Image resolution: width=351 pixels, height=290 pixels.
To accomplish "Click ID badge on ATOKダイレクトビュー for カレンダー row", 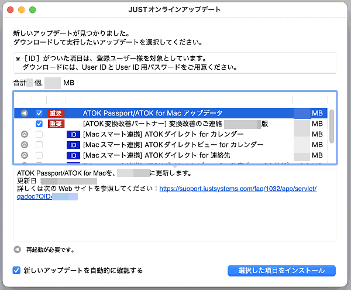I will pyautogui.click(x=73, y=145).
